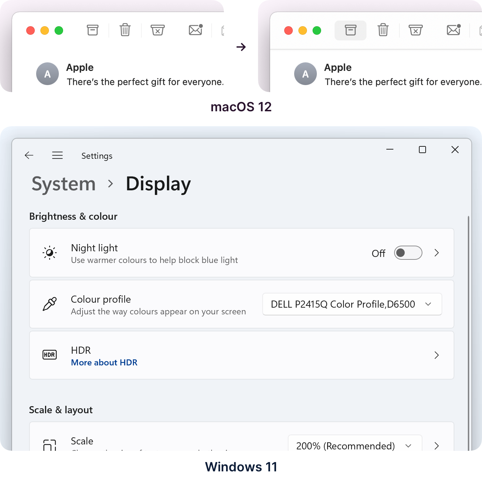Click highlighted Archive button in right Mail window

tap(351, 30)
